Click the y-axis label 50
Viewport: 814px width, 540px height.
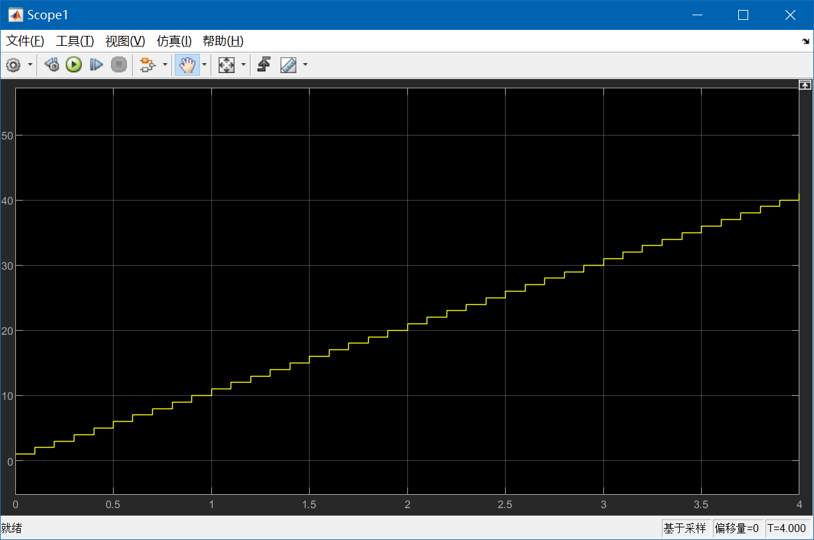pyautogui.click(x=7, y=135)
